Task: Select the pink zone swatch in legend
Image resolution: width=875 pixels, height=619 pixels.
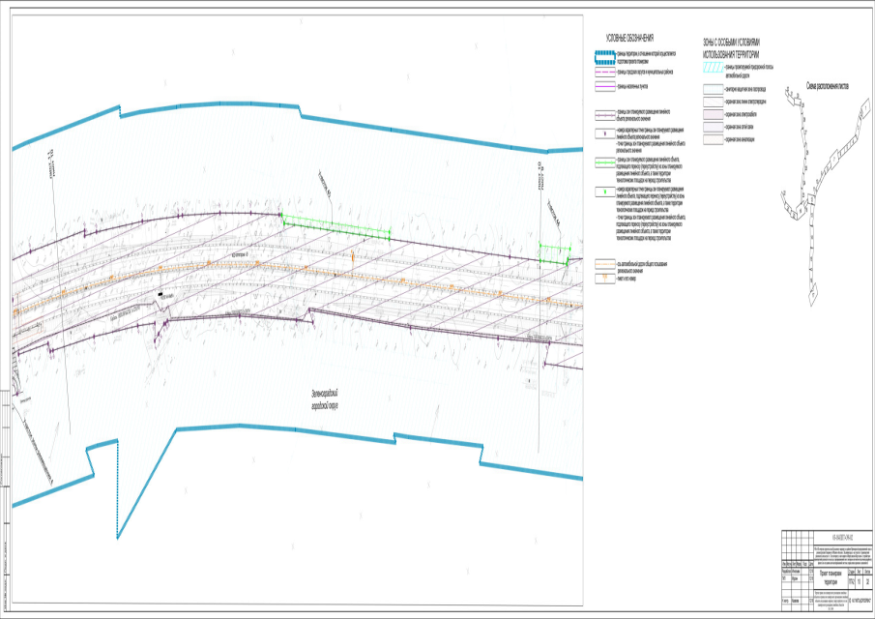Action: 715,114
